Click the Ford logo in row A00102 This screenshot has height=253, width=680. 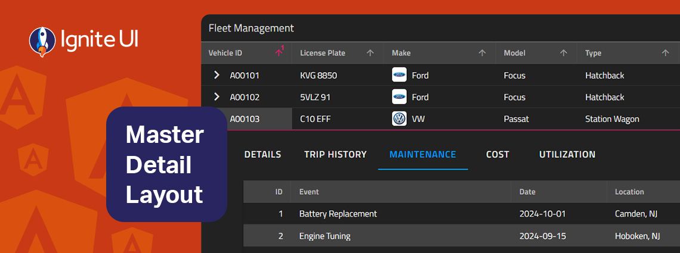(399, 97)
